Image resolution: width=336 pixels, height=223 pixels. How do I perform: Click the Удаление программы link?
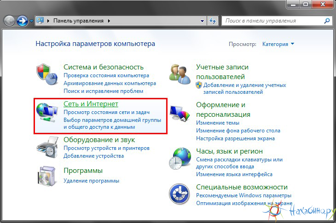[91, 181]
